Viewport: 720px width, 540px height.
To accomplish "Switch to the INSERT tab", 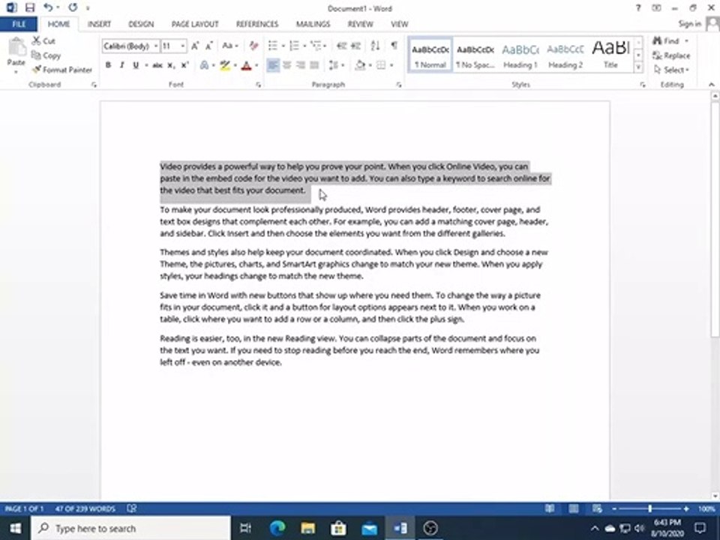I will (99, 24).
